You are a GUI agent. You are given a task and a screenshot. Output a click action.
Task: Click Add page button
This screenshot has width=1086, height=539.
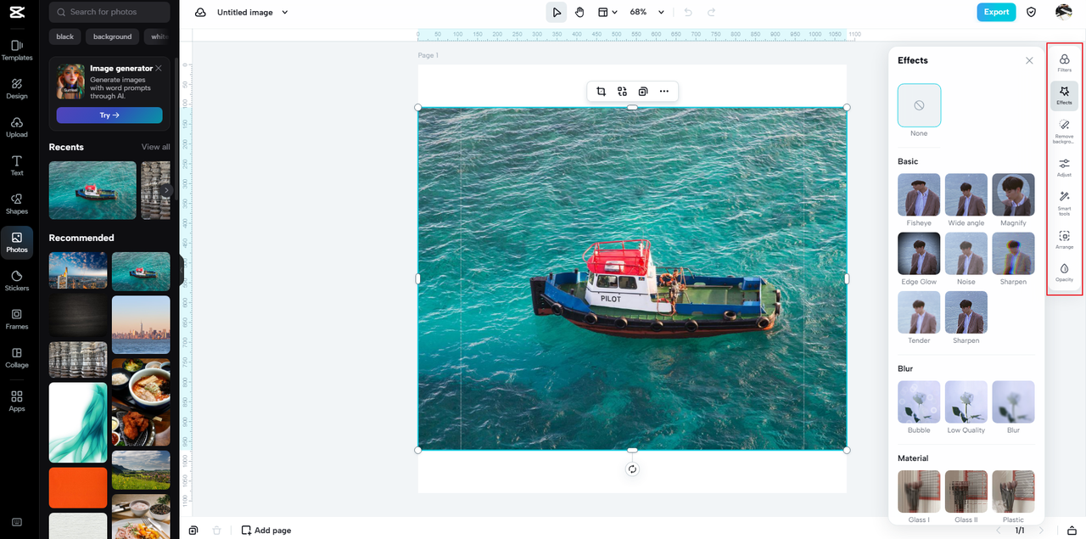pos(266,531)
